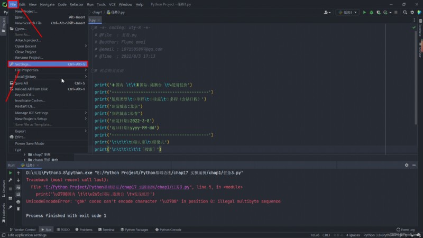
Task: Open the Edit menu
Action: point(22,4)
